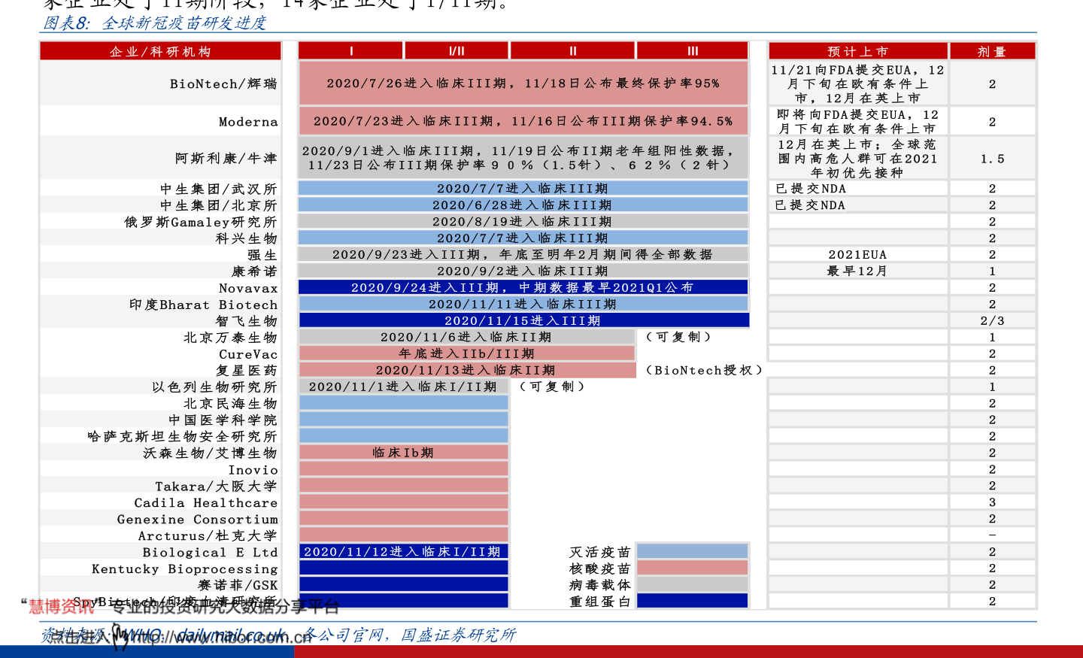This screenshot has width=1083, height=658.
Task: Click the 1.5 dose value for 阿斯利康/牛津
Action: click(x=992, y=159)
